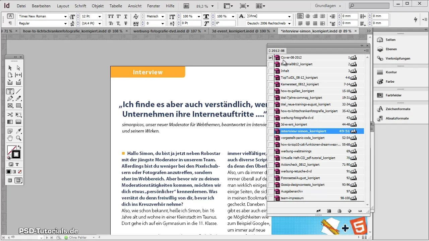This screenshot has width=429, height=241.
Task: Select the Type (T) tool in toolbox
Action: [10, 91]
